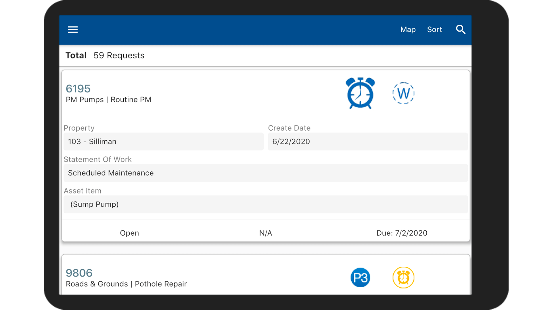Viewport: 552px width, 310px height.
Task: Click the Statement Of Work field
Action: point(265,173)
